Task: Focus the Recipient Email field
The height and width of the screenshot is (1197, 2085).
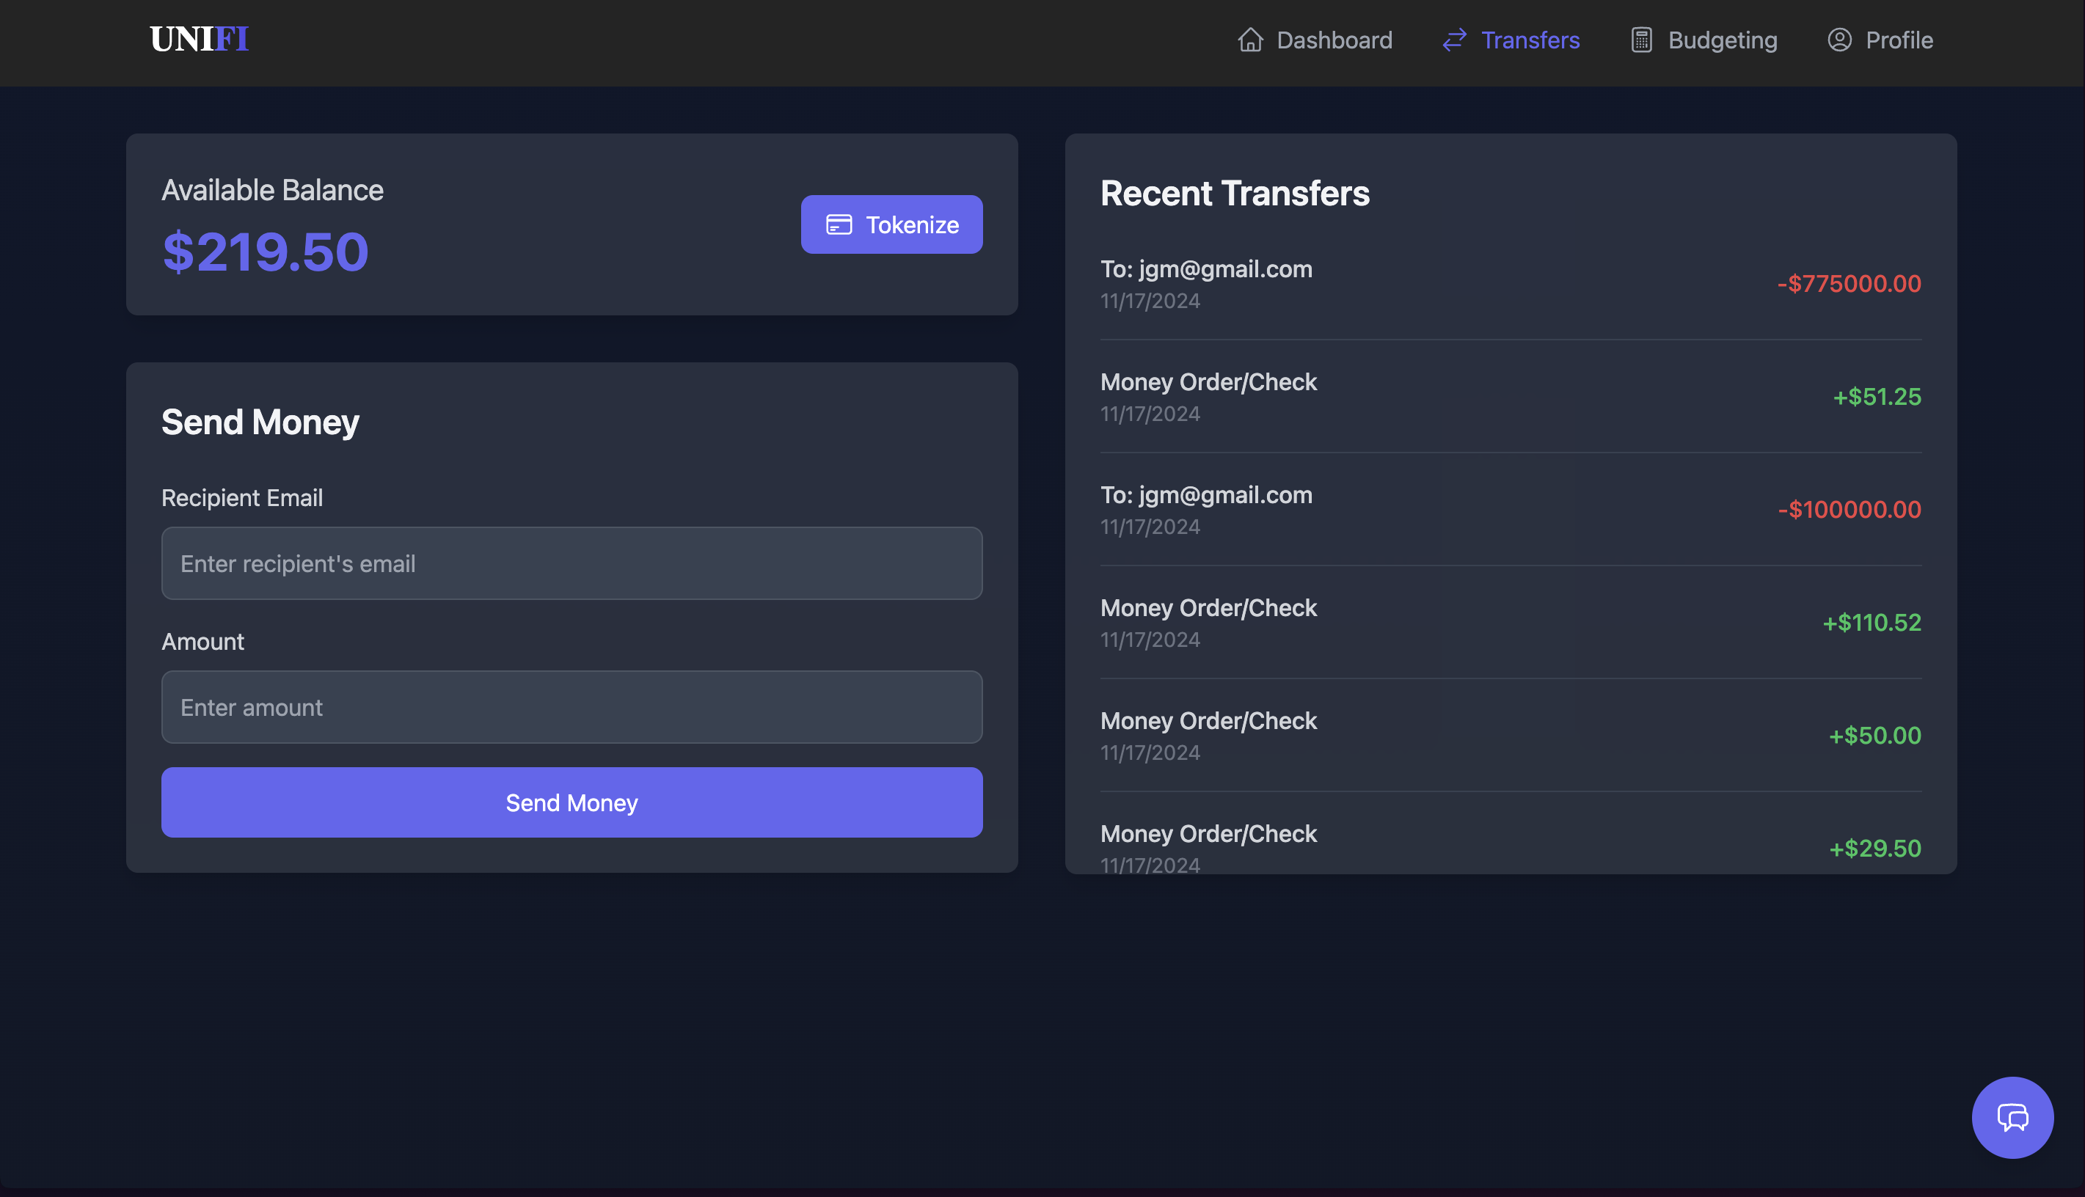Action: point(572,563)
